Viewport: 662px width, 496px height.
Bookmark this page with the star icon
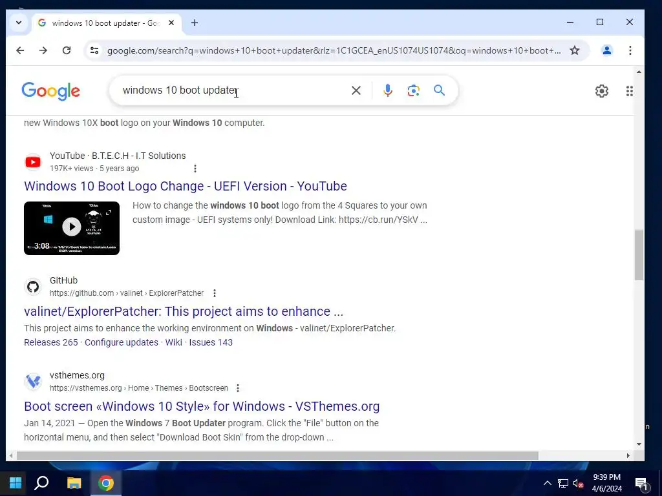pos(575,50)
